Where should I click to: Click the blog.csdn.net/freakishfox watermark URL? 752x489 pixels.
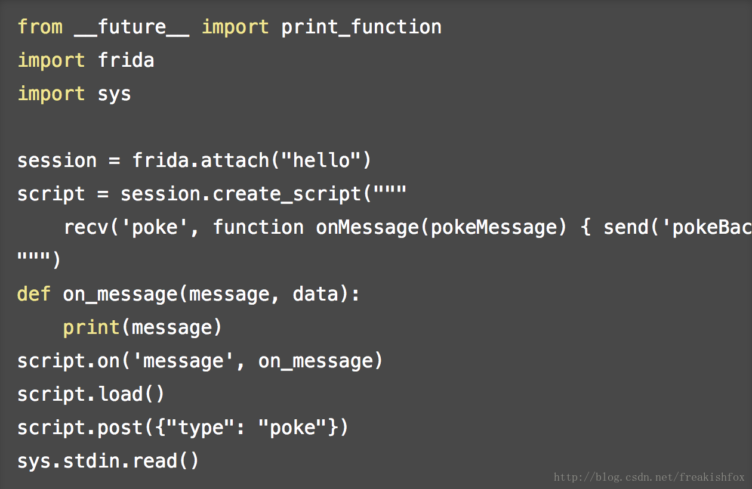(649, 477)
